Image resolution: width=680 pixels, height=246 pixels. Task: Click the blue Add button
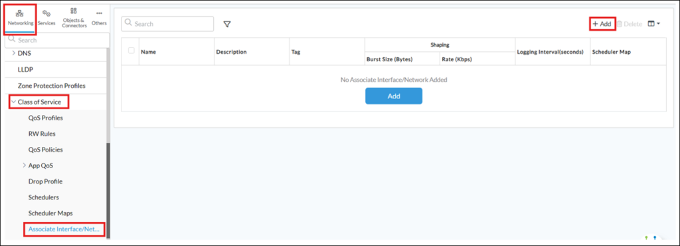(393, 96)
